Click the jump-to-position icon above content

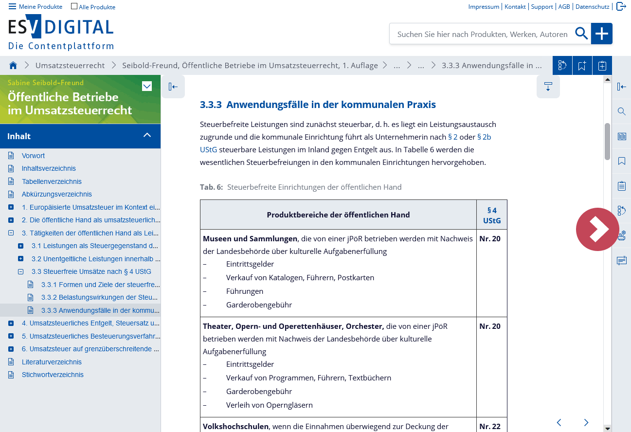(548, 87)
